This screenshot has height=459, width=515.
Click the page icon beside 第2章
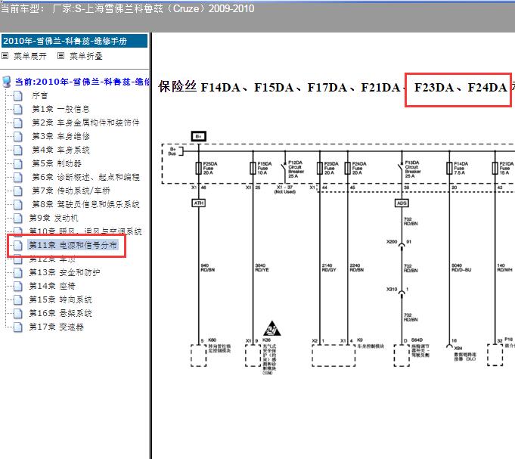click(x=18, y=123)
